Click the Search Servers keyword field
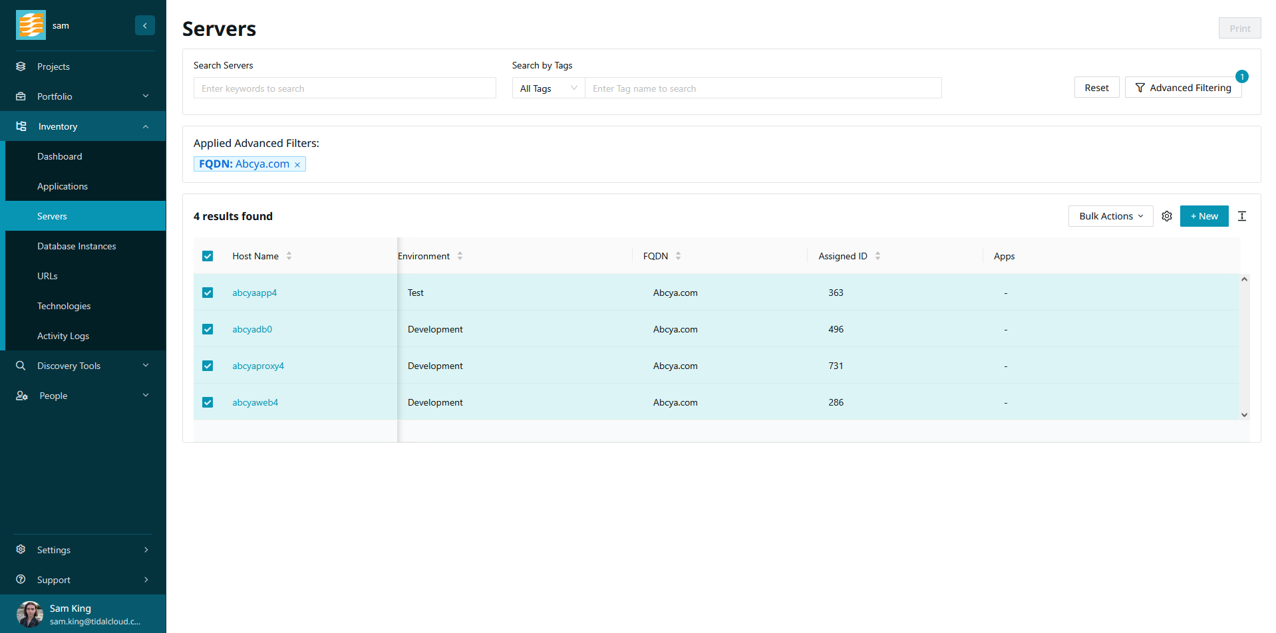This screenshot has width=1276, height=633. pyautogui.click(x=344, y=88)
